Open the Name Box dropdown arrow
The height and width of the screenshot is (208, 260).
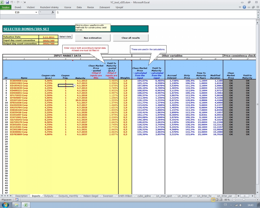coord(36,12)
